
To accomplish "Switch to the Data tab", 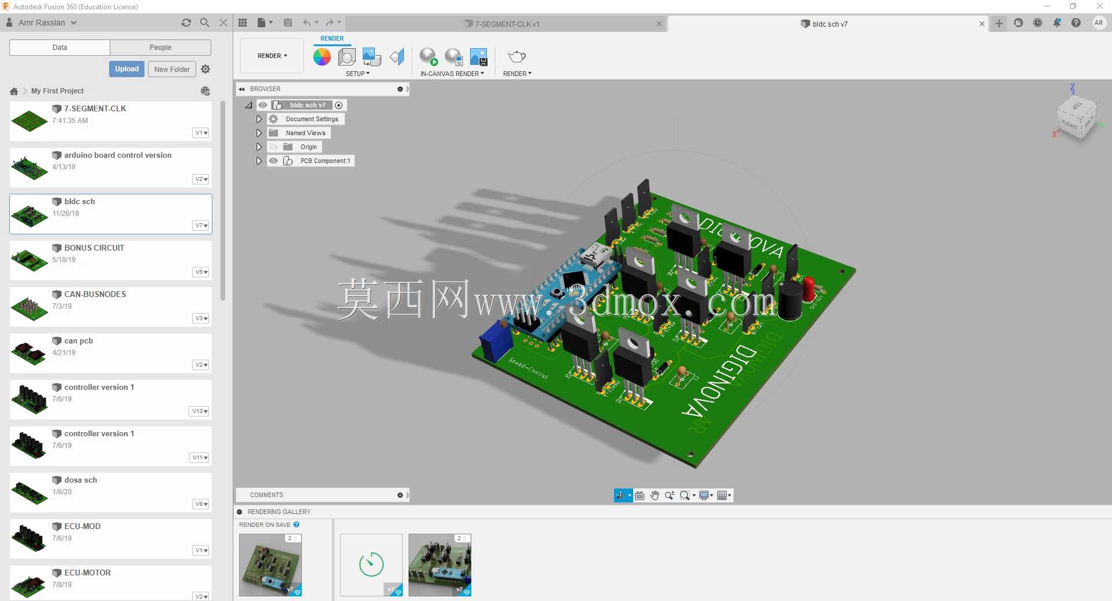I will (x=60, y=48).
